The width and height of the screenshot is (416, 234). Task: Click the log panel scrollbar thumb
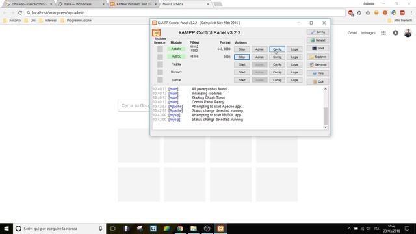326,116
